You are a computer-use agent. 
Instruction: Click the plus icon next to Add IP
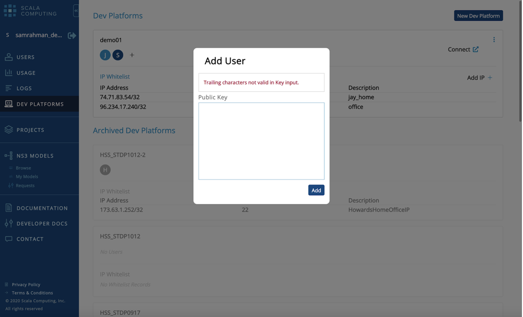coord(490,78)
